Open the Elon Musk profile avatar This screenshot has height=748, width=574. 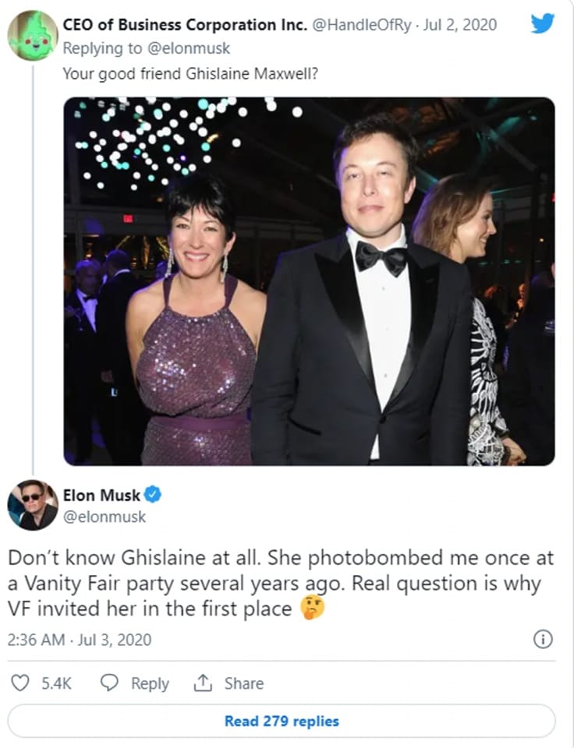click(x=32, y=504)
